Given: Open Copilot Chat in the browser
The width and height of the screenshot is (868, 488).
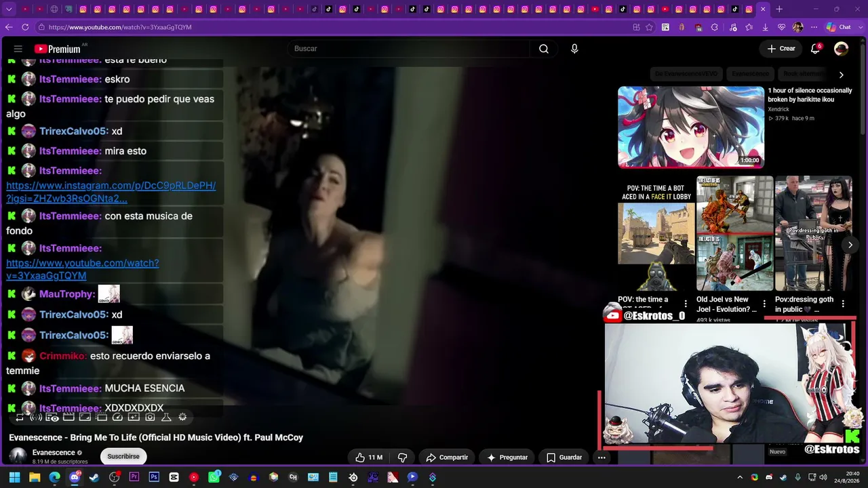Looking at the screenshot, I should point(838,27).
